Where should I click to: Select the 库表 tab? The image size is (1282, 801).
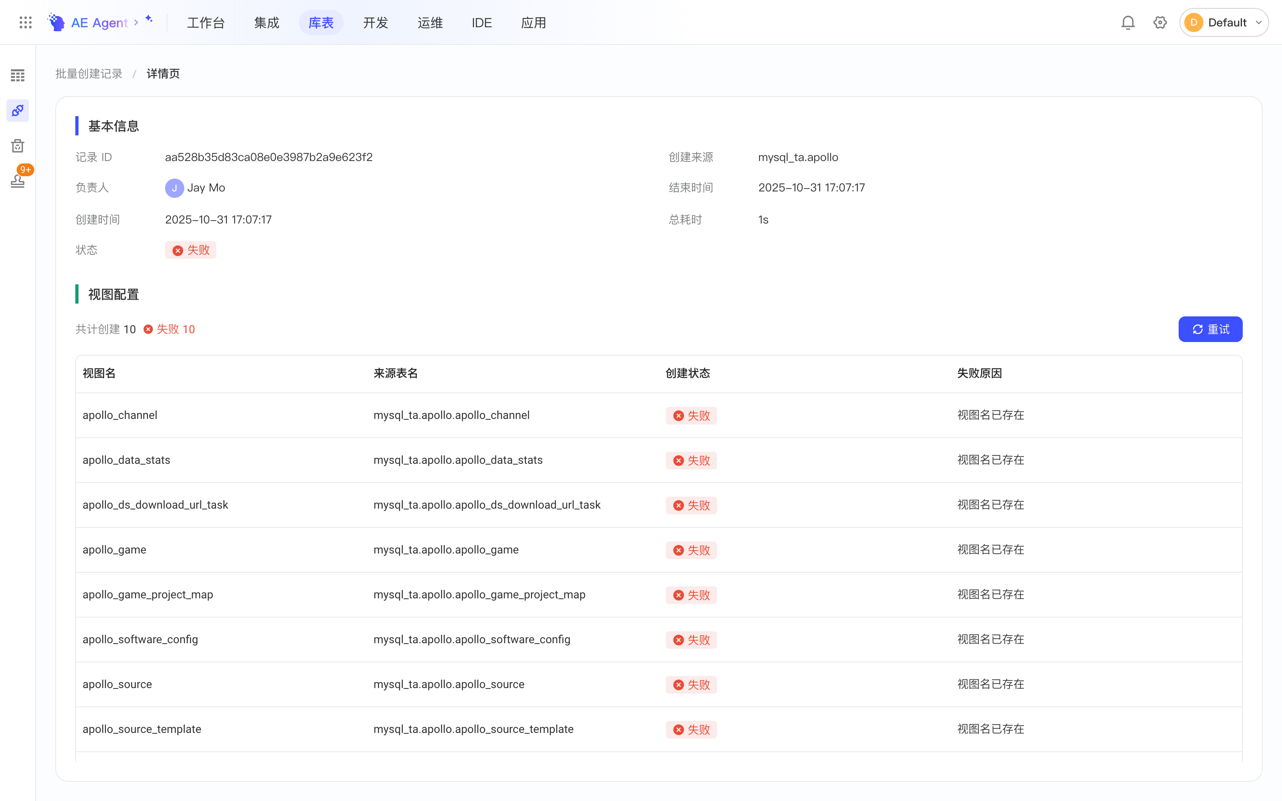(x=321, y=23)
